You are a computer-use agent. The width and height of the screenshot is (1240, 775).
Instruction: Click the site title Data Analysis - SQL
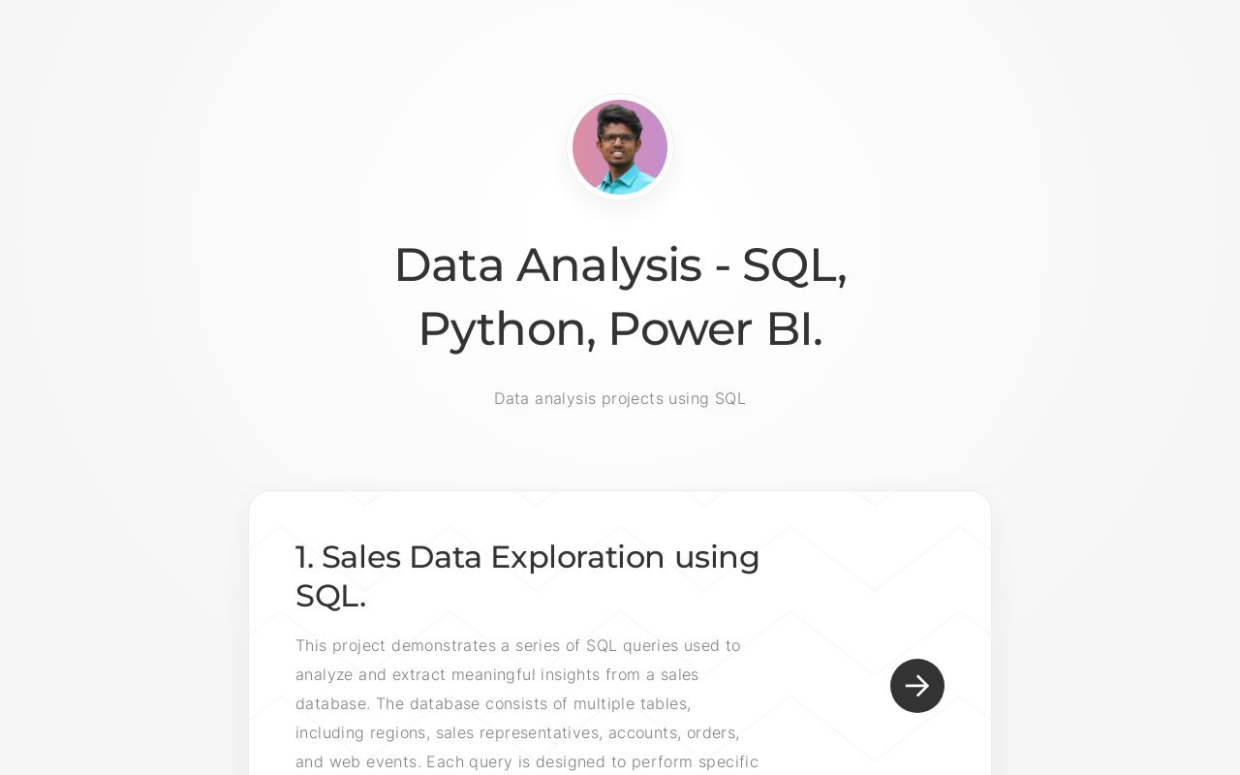pyautogui.click(x=620, y=264)
